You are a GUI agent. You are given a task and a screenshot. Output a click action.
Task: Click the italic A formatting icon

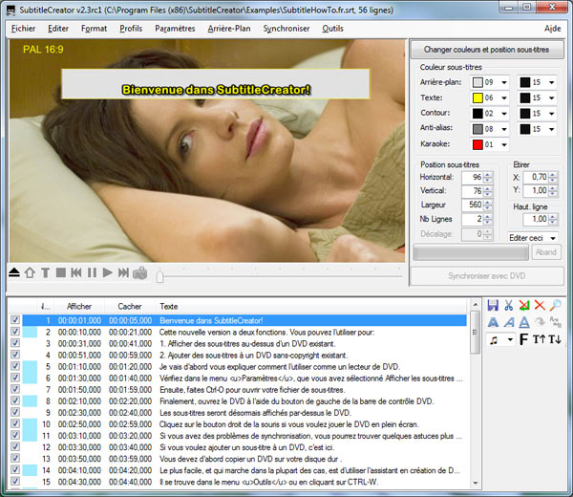click(x=509, y=322)
